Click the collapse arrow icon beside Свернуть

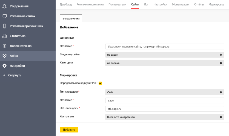click(x=4, y=75)
